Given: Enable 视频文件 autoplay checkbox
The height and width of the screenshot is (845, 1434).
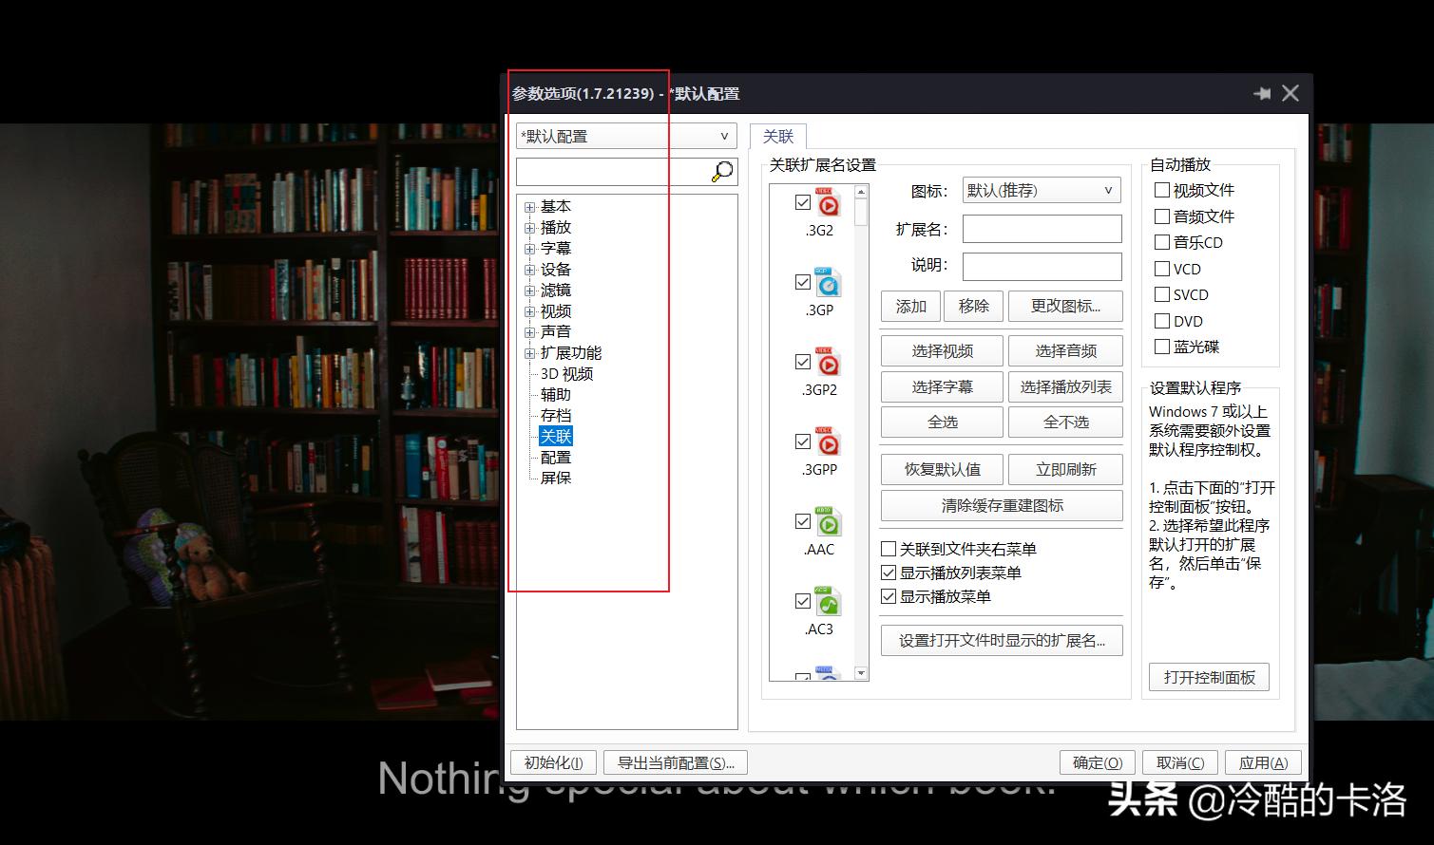Looking at the screenshot, I should coord(1161,190).
